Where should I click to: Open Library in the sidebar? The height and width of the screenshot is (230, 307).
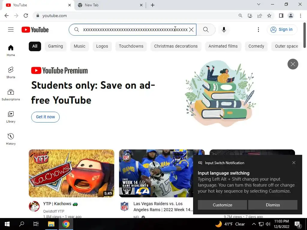pyautogui.click(x=11, y=117)
